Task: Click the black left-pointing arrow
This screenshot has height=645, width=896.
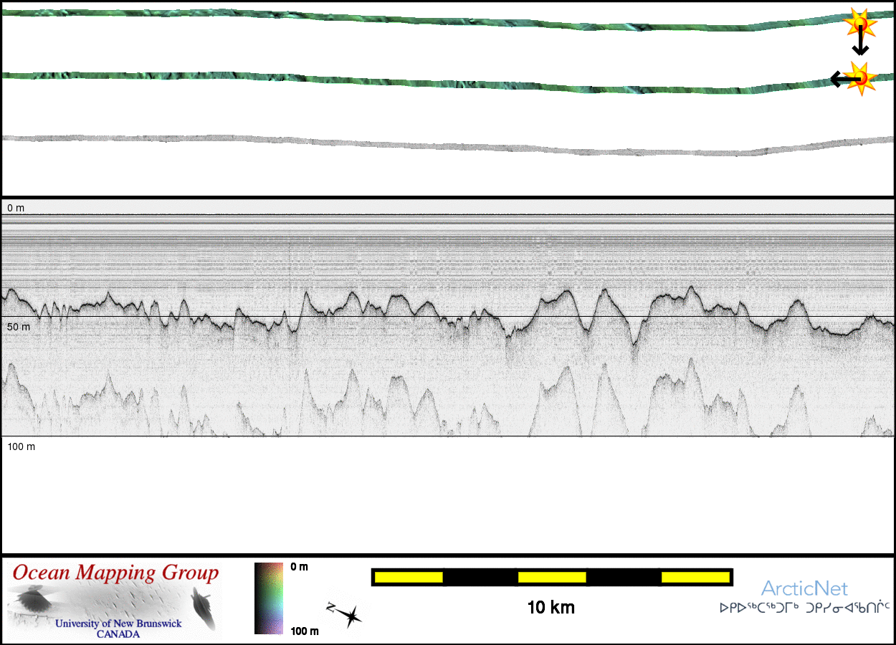Action: pyautogui.click(x=842, y=78)
